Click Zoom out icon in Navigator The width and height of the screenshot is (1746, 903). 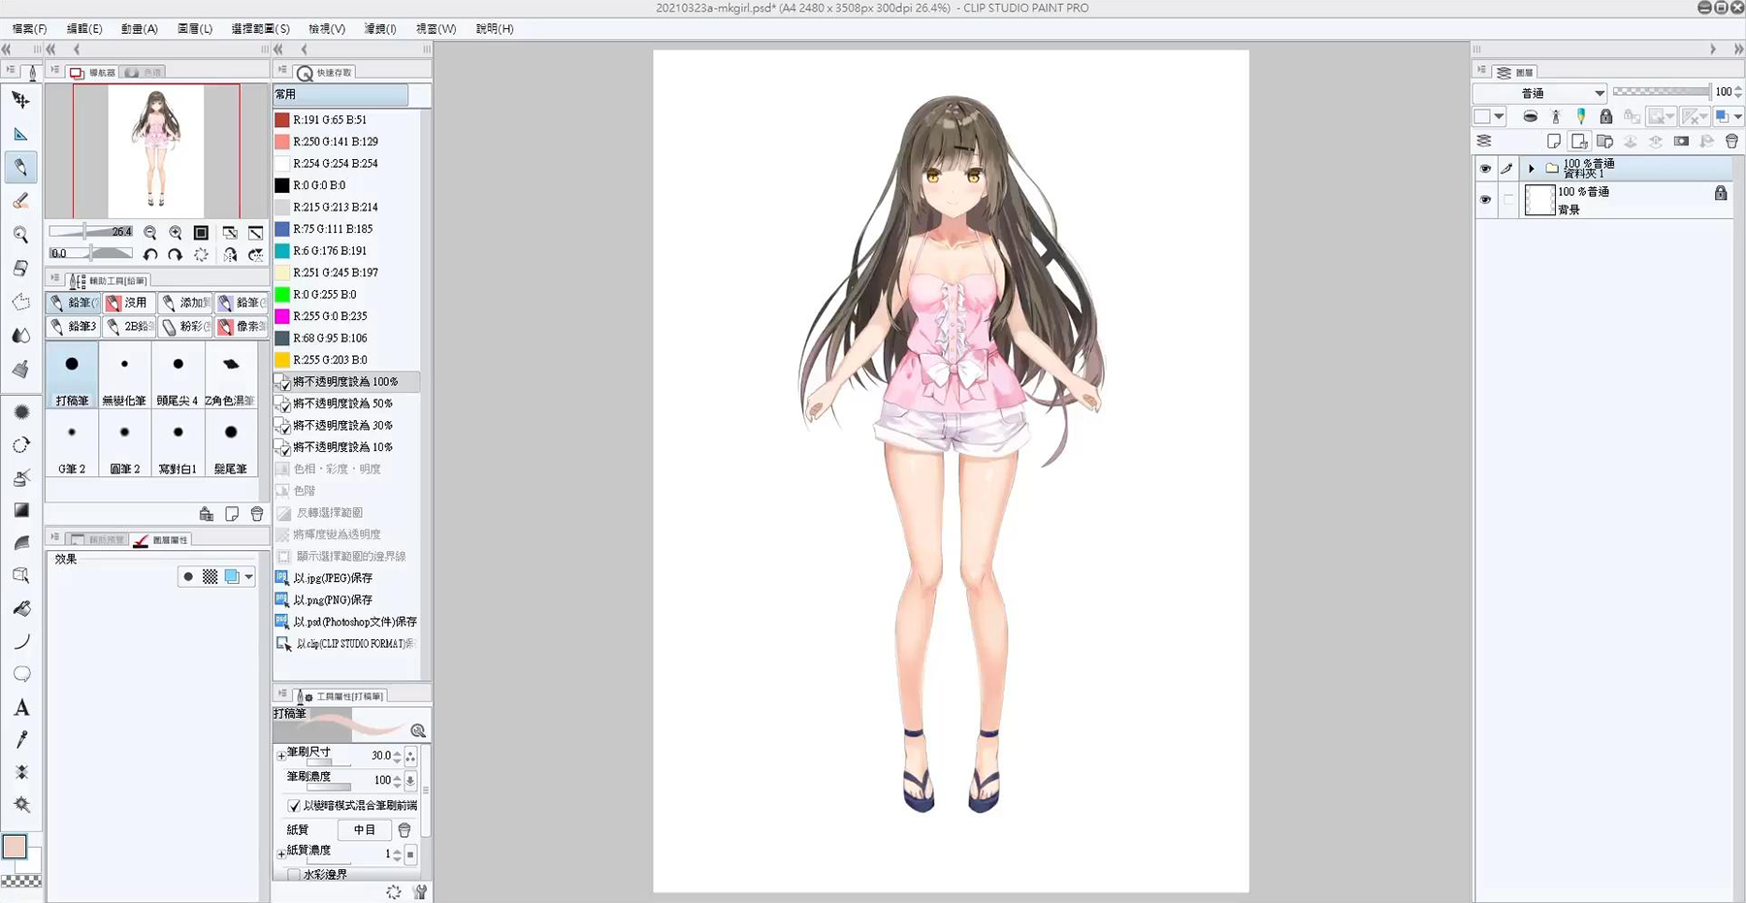150,233
